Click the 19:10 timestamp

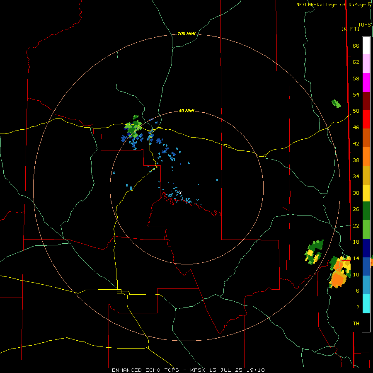point(255,370)
